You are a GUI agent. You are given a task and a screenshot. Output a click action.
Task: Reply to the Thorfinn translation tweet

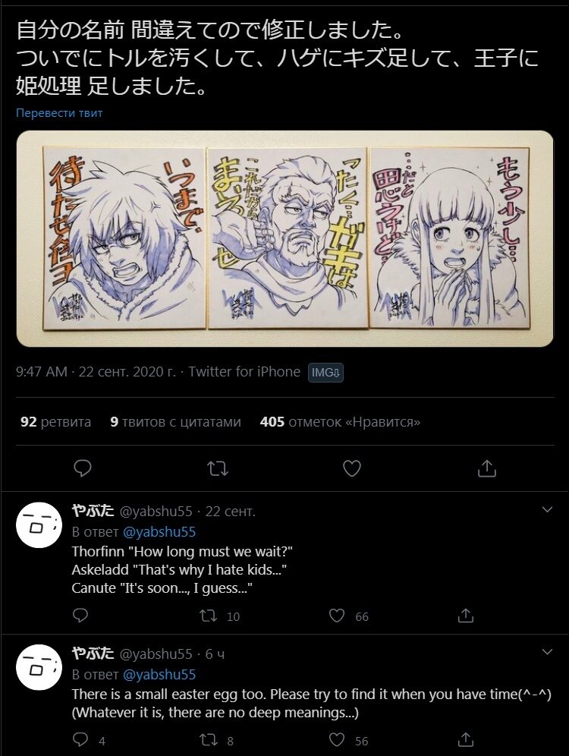pos(80,616)
